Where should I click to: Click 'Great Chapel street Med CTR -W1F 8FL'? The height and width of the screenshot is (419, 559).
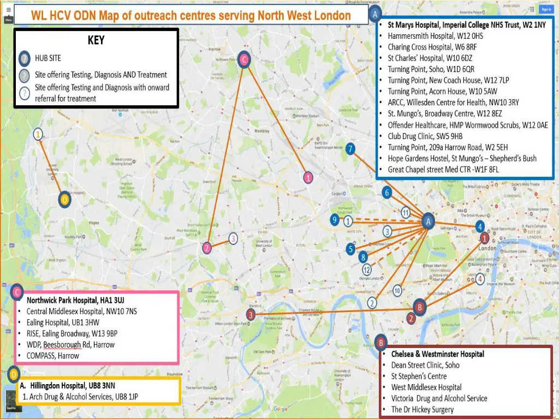[x=443, y=170]
